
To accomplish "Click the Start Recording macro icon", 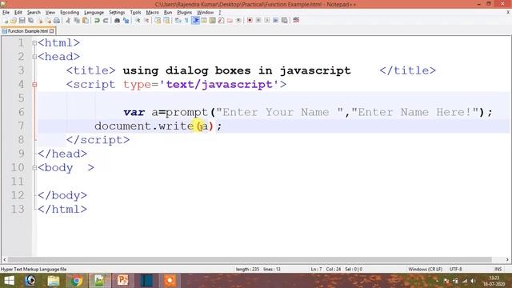I will click(250, 20).
